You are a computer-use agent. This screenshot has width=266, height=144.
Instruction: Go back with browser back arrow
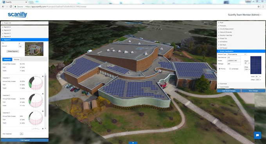3,7
